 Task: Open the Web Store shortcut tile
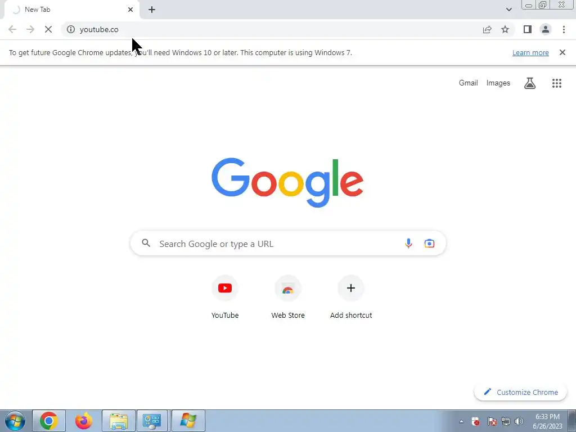(x=288, y=297)
